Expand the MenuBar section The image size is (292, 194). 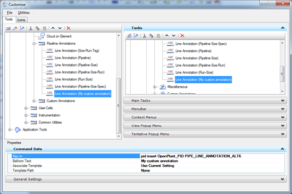point(282,109)
